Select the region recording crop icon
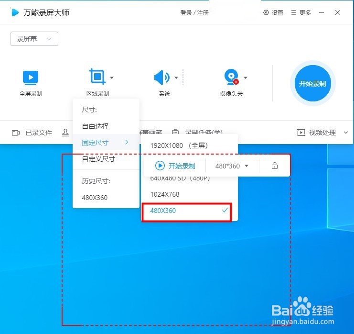354x334 pixels. coord(97,77)
